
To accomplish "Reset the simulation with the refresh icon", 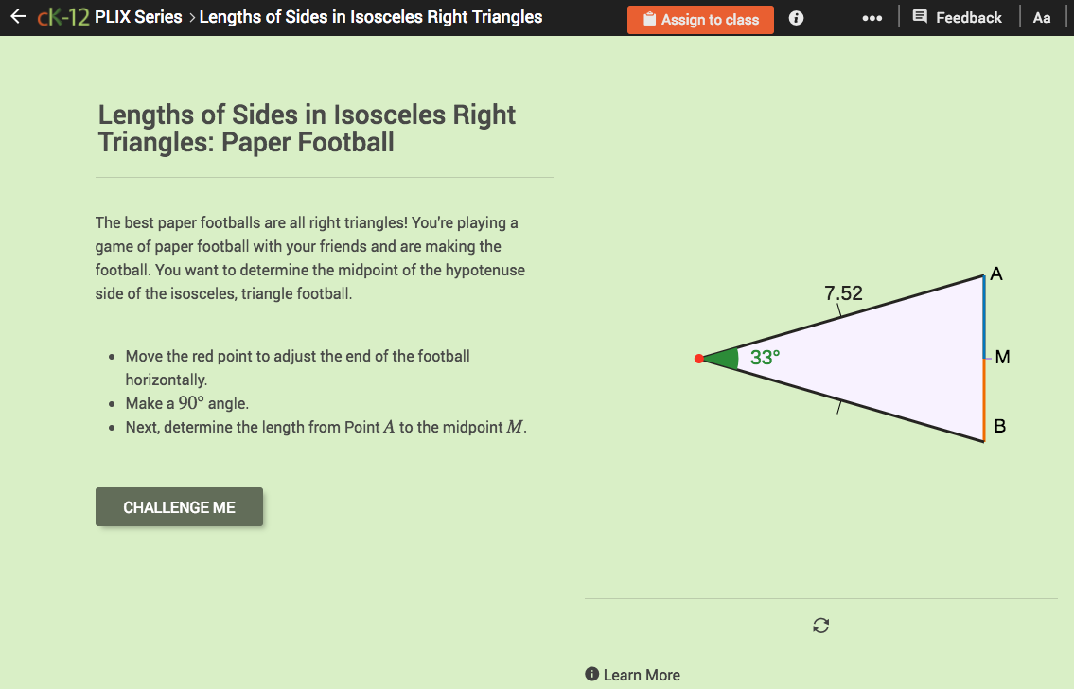I will [820, 626].
